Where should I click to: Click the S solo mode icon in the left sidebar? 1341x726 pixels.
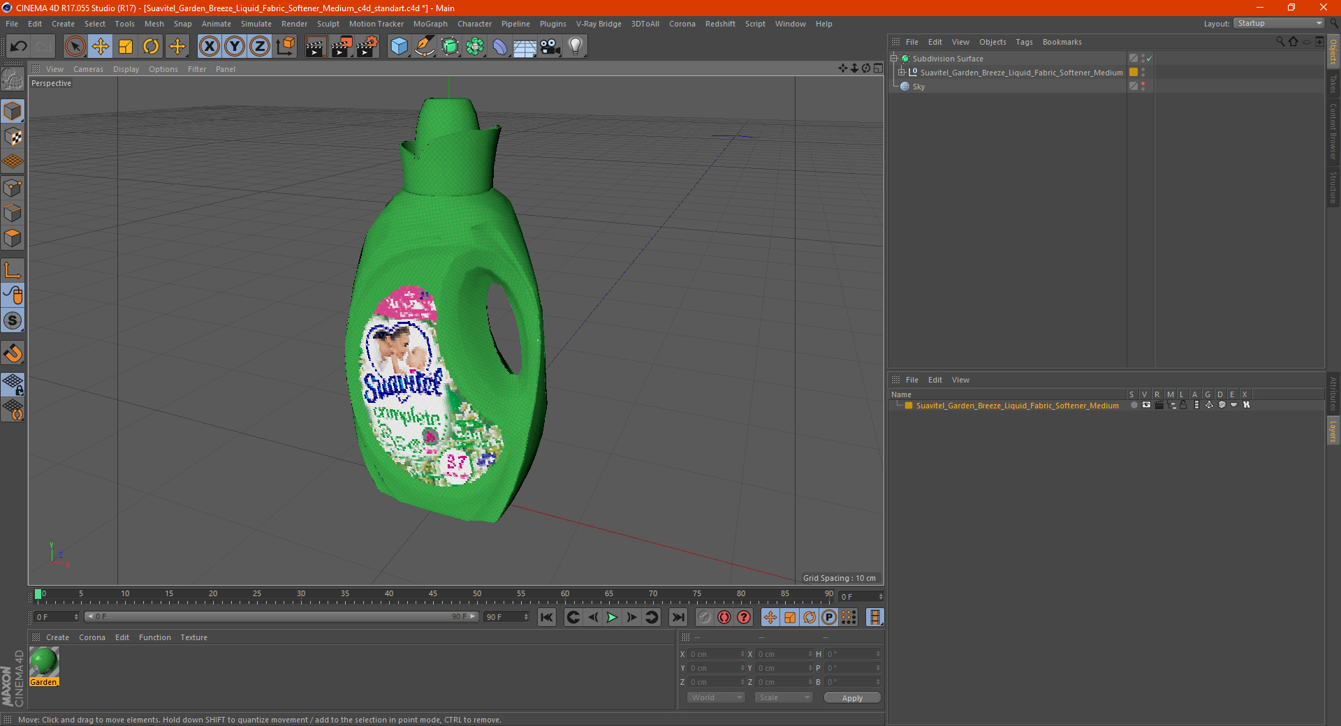[x=13, y=320]
